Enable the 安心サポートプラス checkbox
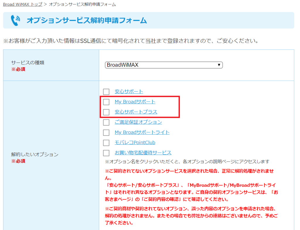 (x=106, y=112)
